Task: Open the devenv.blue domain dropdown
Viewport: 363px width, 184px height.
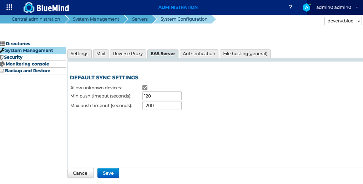Action: point(343,21)
